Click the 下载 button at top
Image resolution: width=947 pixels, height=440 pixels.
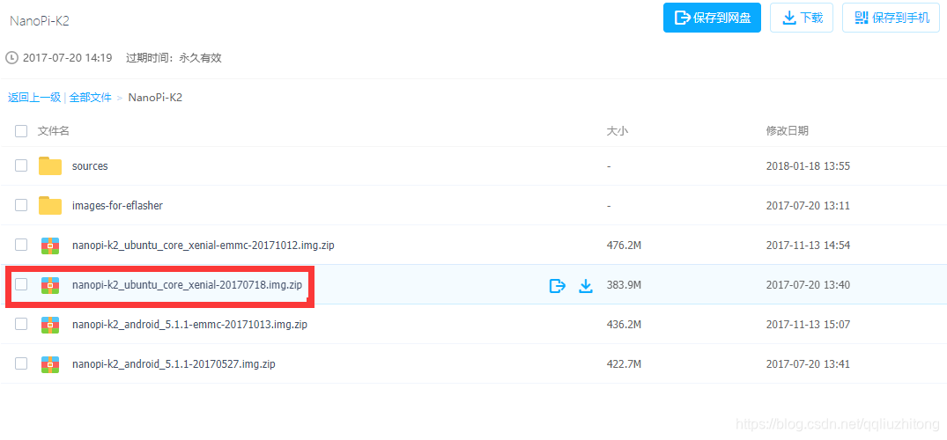(802, 18)
